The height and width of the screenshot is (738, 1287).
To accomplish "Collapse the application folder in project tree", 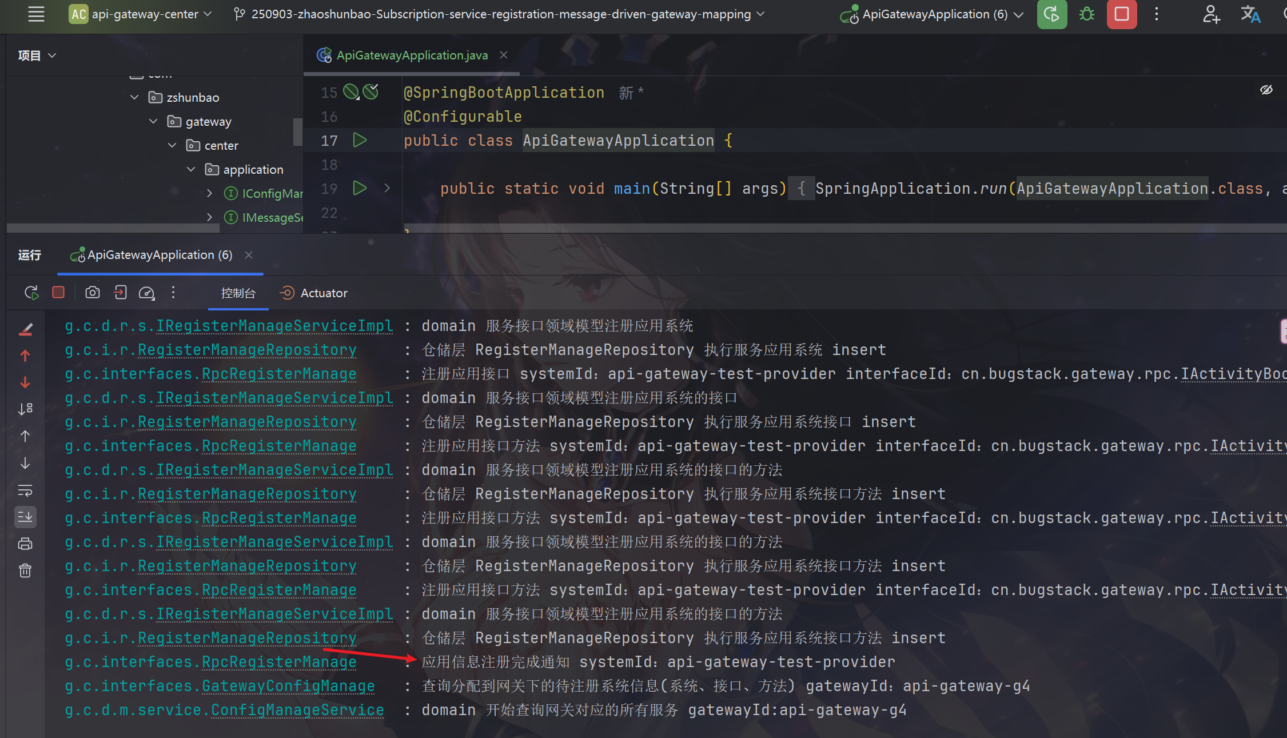I will 191,169.
